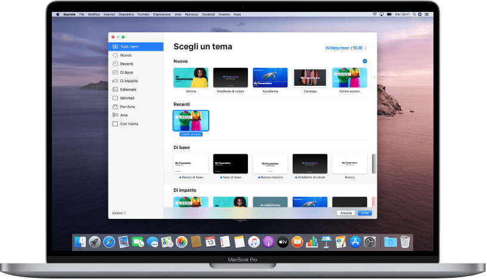Screen dimensions: 487x279
Task: Open the Keynote menu
Action: point(69,14)
